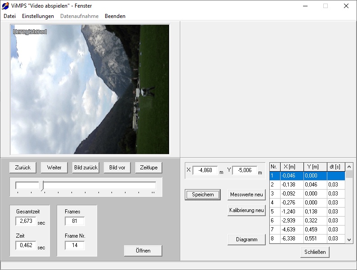
Task: Click the dt [s] column header
Action: point(336,167)
